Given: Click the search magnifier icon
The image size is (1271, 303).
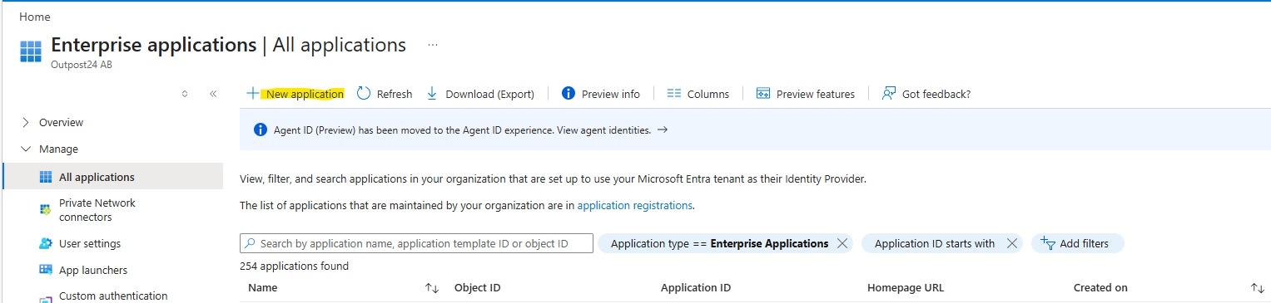Looking at the screenshot, I should pos(251,243).
